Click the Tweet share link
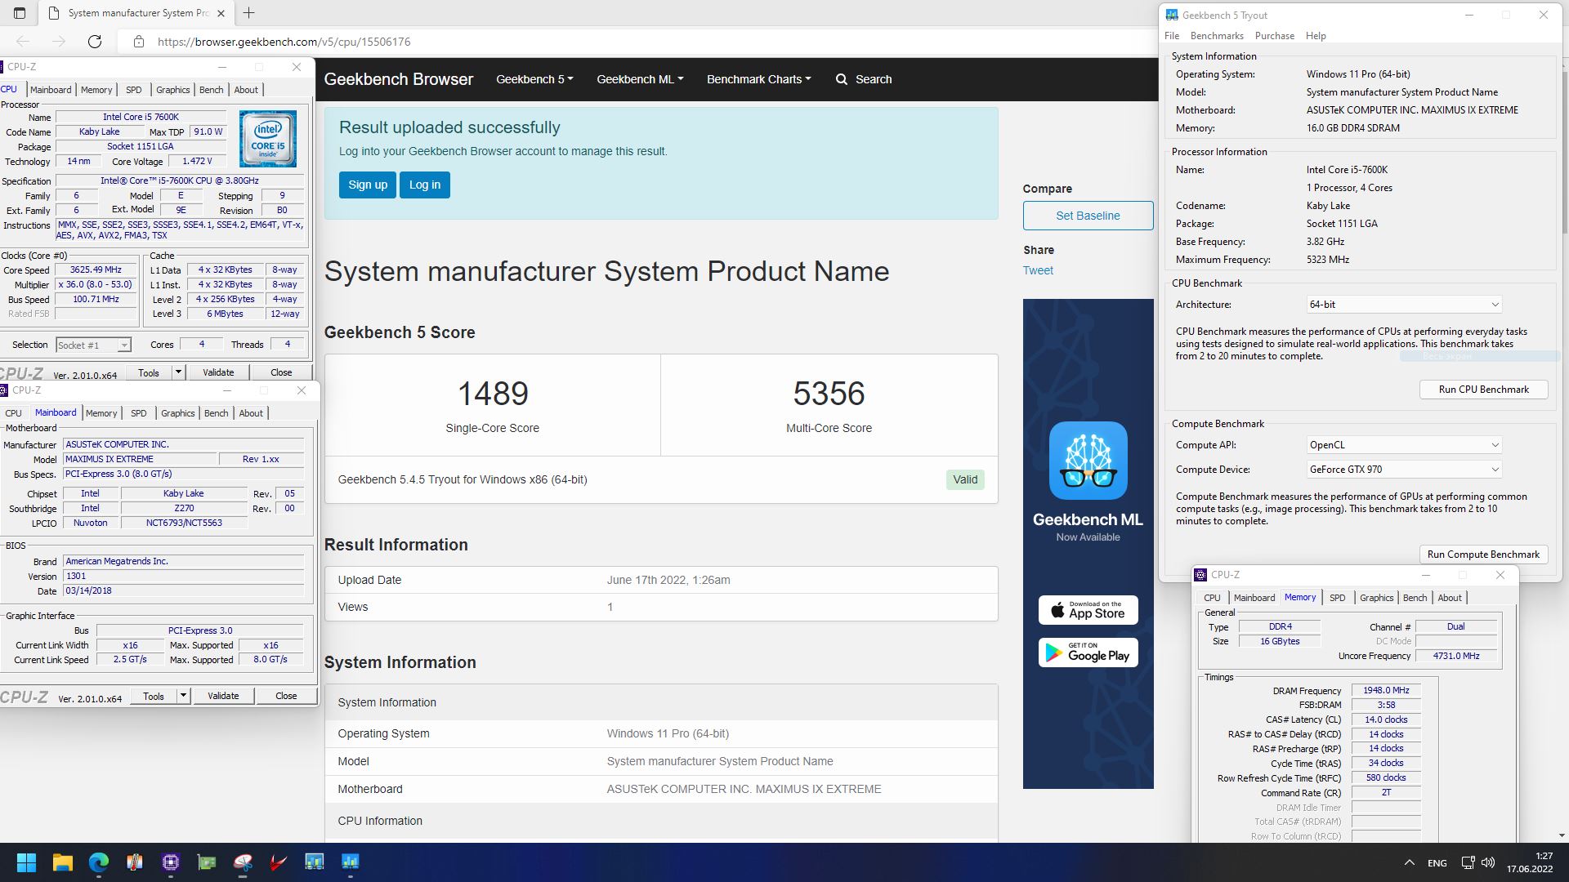This screenshot has width=1569, height=882. coord(1038,270)
